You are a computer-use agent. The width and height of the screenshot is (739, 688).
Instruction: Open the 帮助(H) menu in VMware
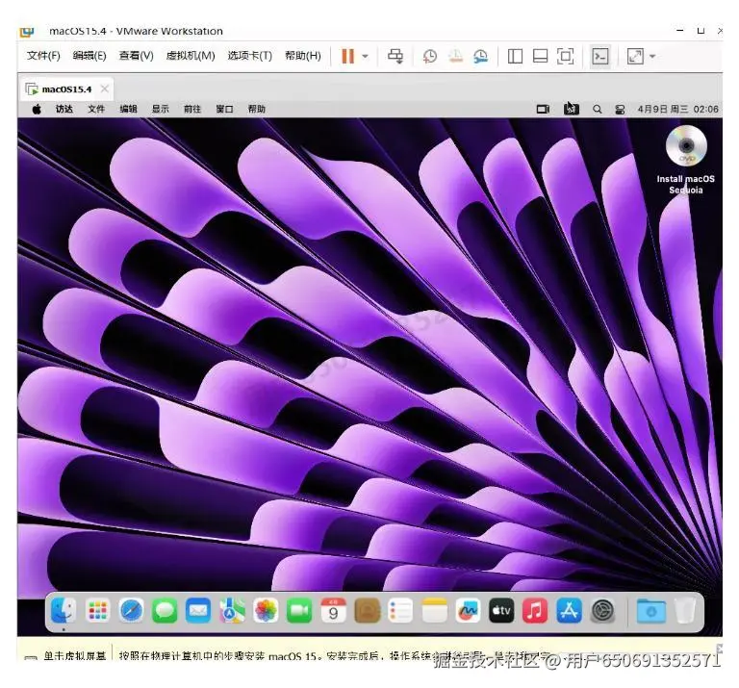coord(303,56)
